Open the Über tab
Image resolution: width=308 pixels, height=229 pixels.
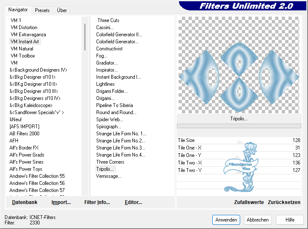[x=62, y=10]
